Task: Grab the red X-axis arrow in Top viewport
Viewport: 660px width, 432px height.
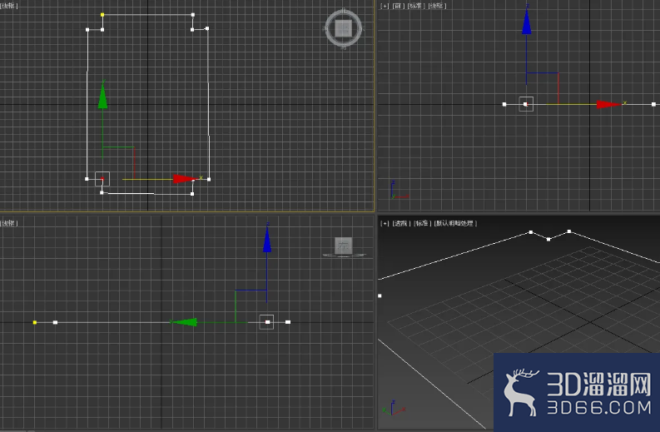Action: (x=184, y=179)
